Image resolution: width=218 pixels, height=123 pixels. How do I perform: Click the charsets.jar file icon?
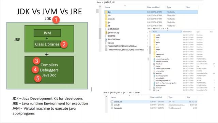coord(154,64)
